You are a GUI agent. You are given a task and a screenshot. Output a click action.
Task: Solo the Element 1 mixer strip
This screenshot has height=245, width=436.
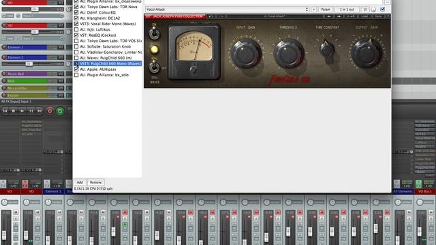(59, 218)
